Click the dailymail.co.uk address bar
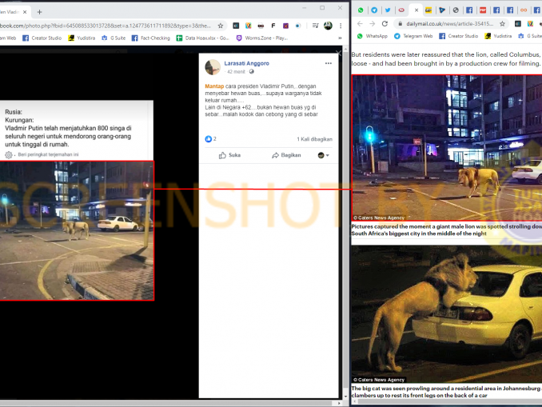The height and width of the screenshot is (407, 542). (x=450, y=23)
